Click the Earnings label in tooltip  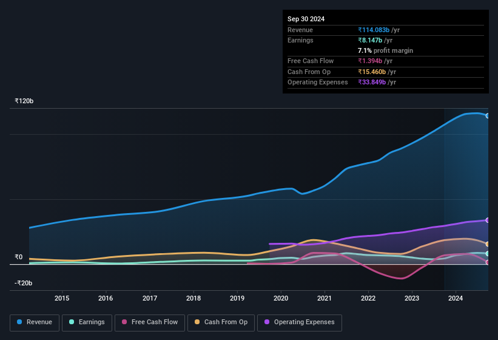pyautogui.click(x=300, y=40)
